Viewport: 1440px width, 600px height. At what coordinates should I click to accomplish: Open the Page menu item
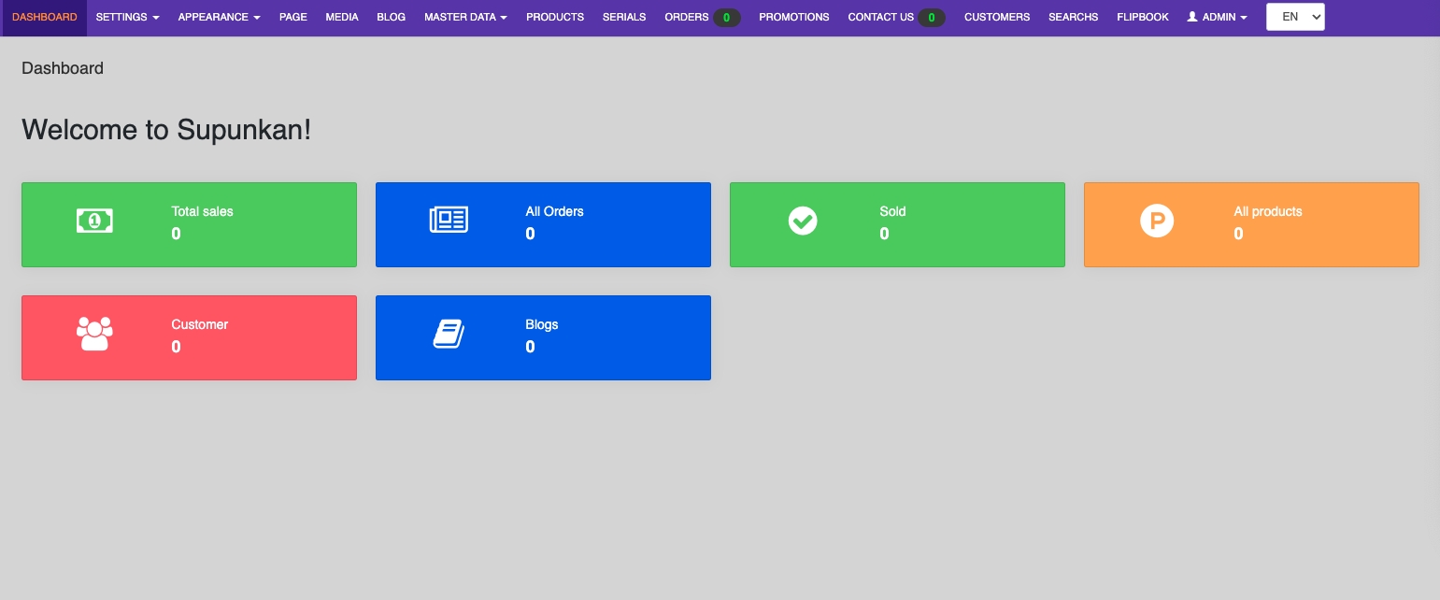[293, 18]
